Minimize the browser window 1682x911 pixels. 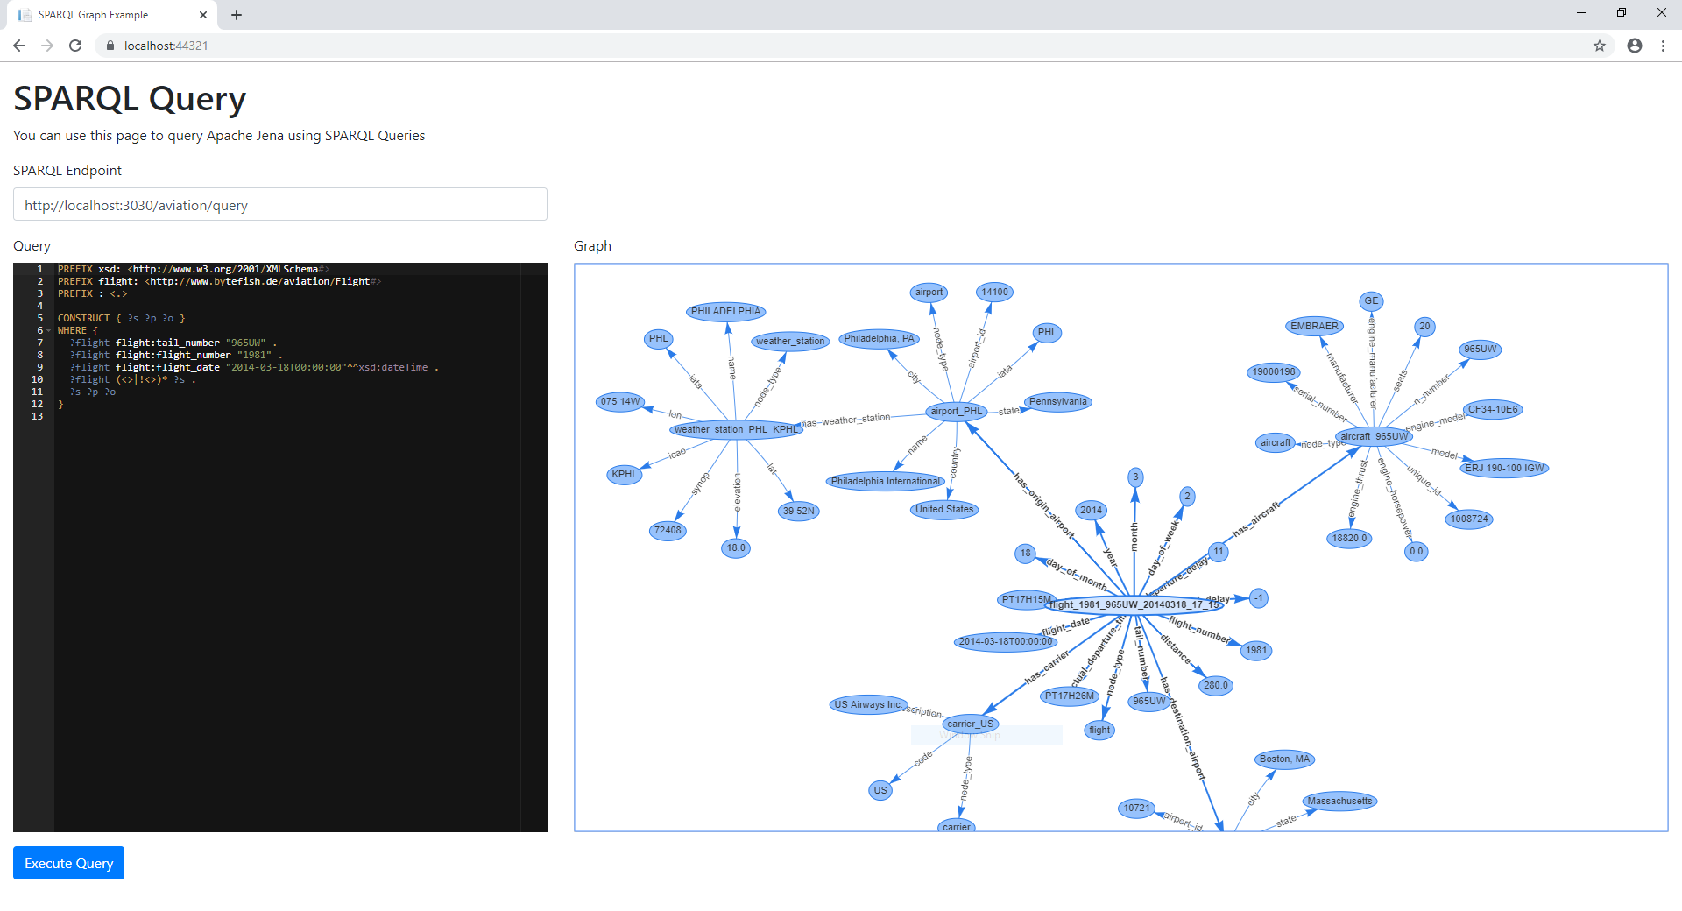pos(1581,12)
